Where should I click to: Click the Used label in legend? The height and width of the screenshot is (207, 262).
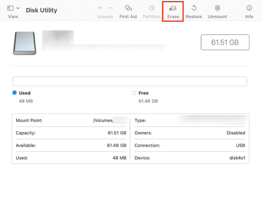coord(25,93)
